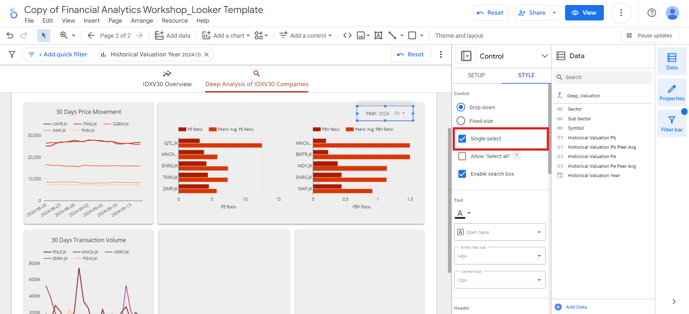The height and width of the screenshot is (314, 689).
Task: Open the user account avatar
Action: (x=672, y=13)
